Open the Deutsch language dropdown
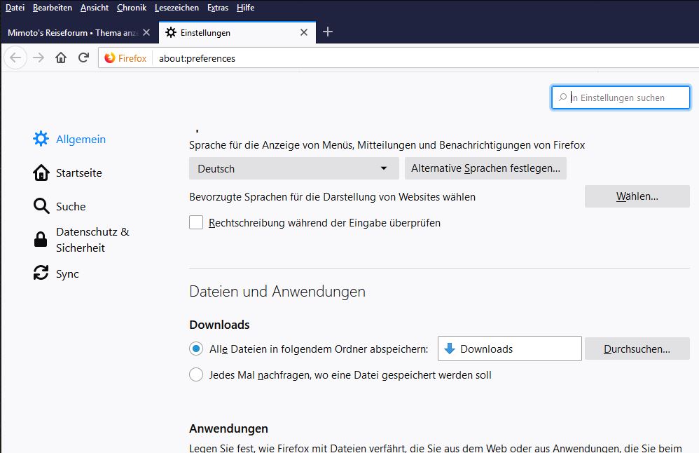Image resolution: width=699 pixels, height=453 pixels. 293,168
